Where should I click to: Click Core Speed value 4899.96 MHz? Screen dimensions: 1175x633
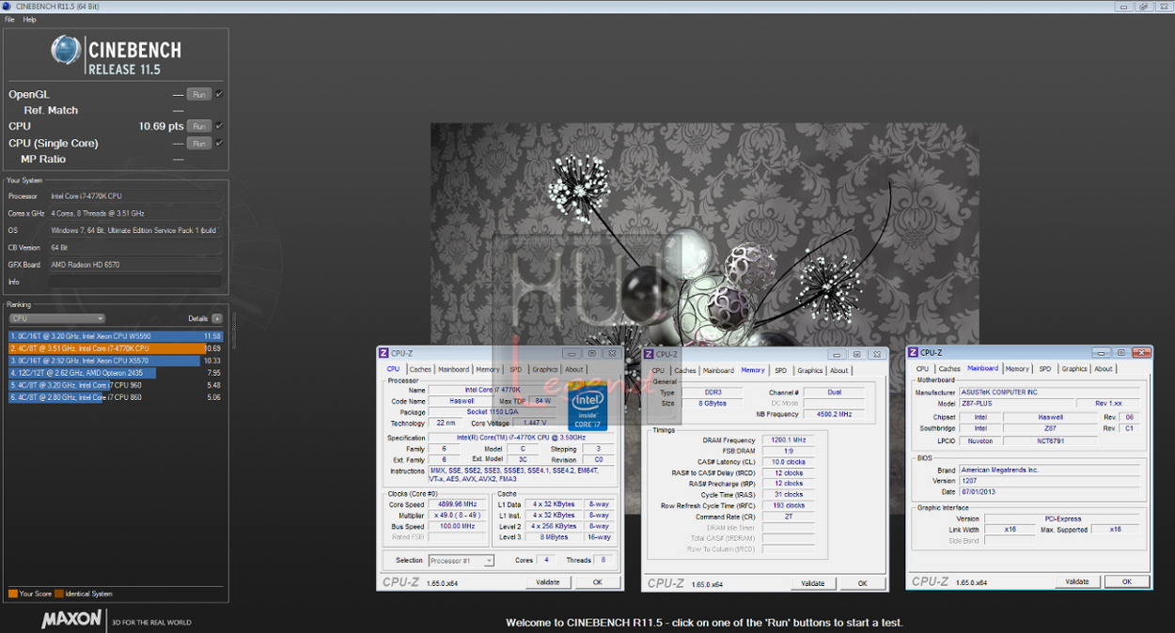click(x=458, y=504)
